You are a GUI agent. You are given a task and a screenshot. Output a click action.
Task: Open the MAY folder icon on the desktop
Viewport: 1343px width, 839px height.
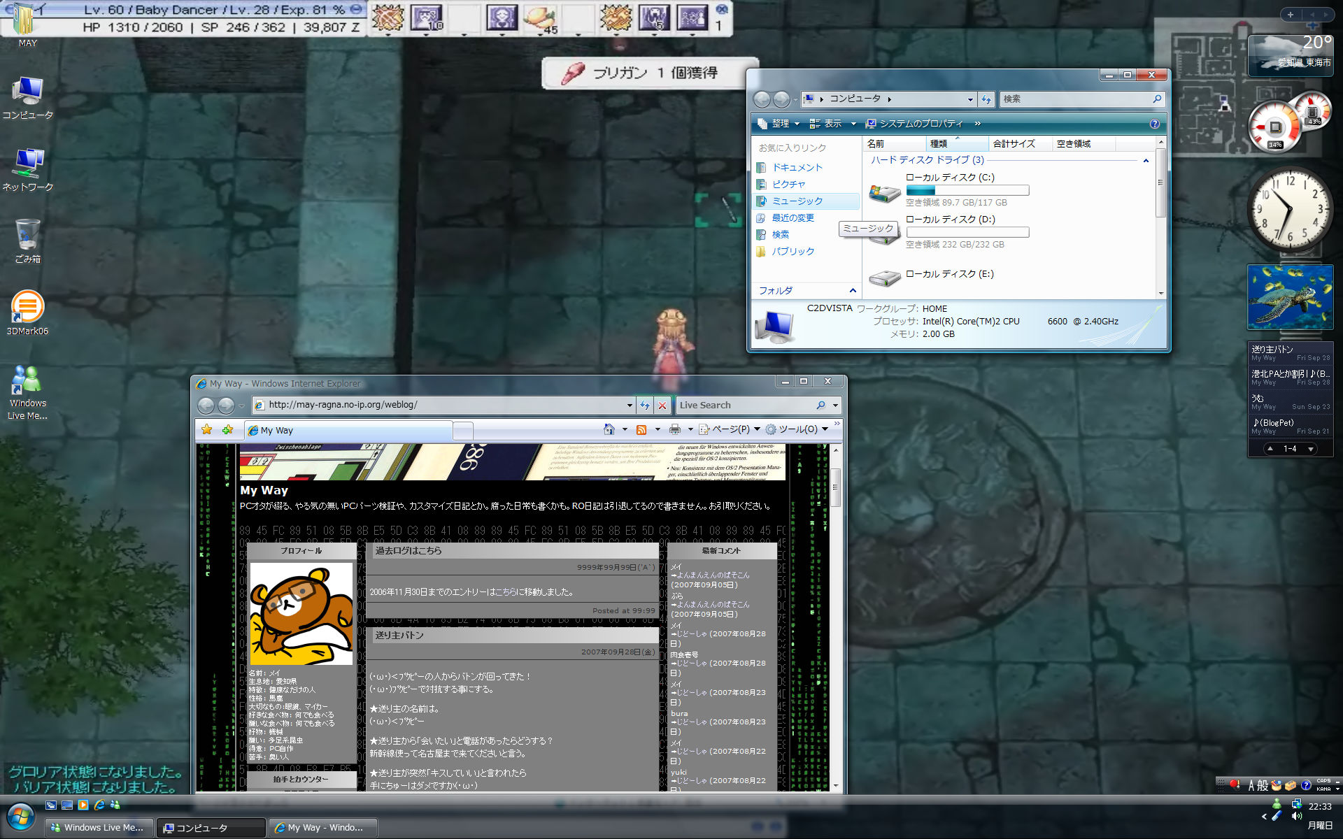click(27, 25)
